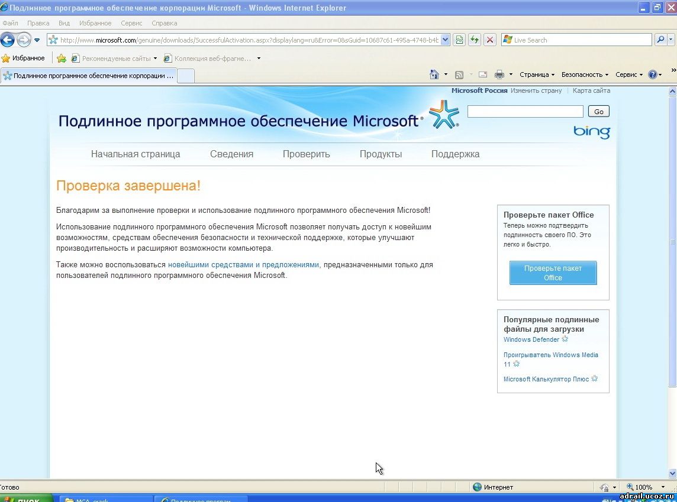This screenshot has height=502, width=677.
Task: Open the MGA_crack folder taskbar button
Action: pyautogui.click(x=106, y=498)
